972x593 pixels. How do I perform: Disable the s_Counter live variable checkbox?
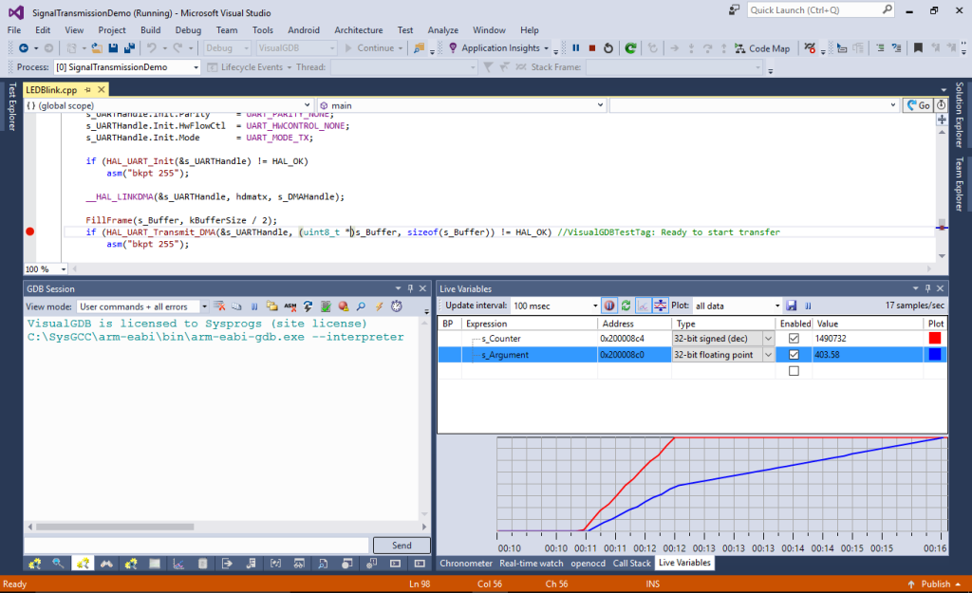click(x=794, y=339)
